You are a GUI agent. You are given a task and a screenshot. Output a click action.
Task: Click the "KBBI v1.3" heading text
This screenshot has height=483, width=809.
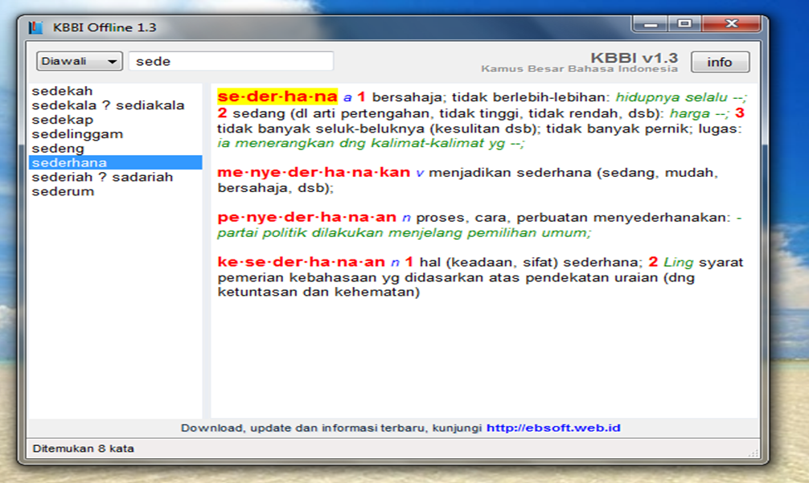pos(634,58)
